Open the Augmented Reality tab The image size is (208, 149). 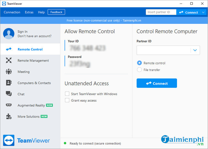tap(30, 105)
